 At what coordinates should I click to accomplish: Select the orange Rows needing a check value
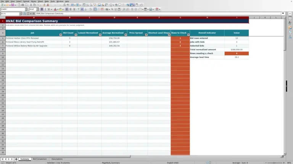coord(237,54)
